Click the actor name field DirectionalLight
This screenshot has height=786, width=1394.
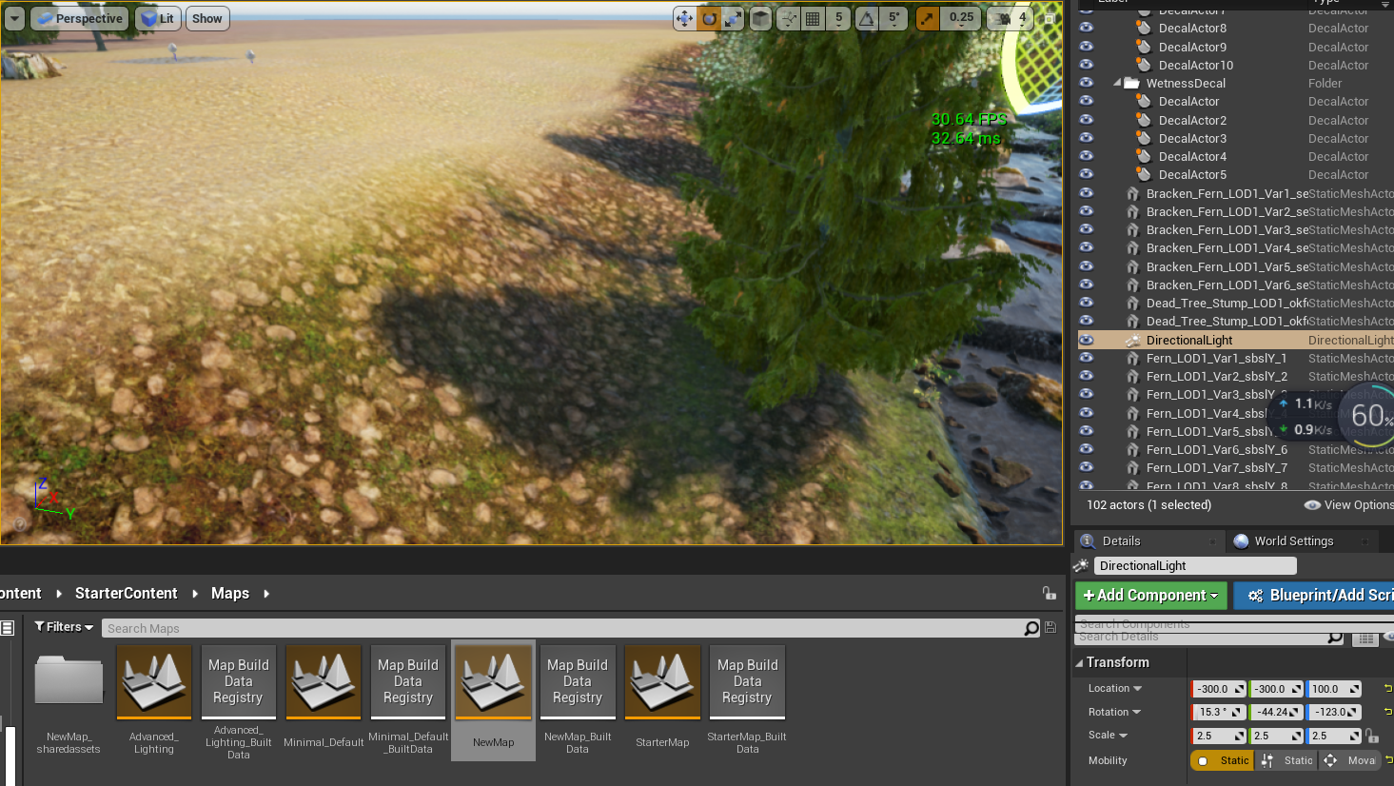(1196, 565)
